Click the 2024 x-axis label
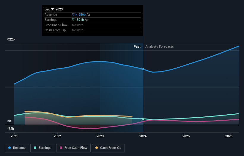Image resolution: width=244 pixels, height=156 pixels. [x=143, y=136]
